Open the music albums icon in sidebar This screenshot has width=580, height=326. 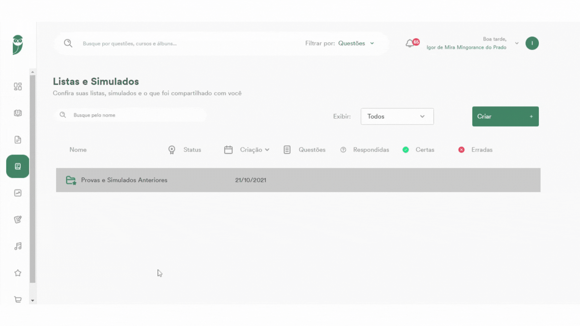pyautogui.click(x=18, y=246)
